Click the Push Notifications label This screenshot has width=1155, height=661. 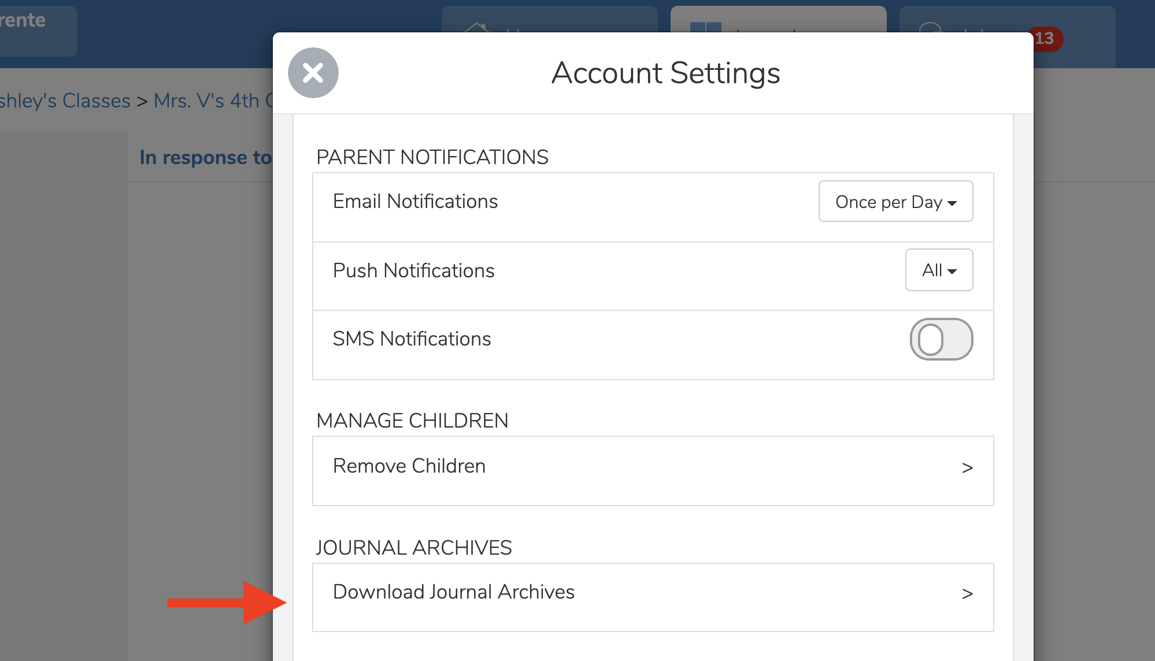(413, 270)
